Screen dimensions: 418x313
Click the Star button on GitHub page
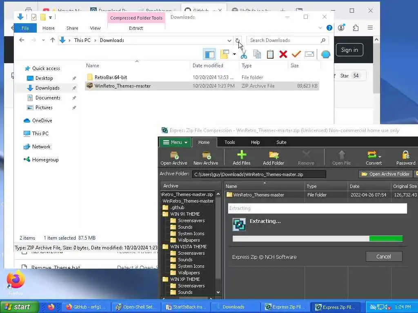click(349, 75)
